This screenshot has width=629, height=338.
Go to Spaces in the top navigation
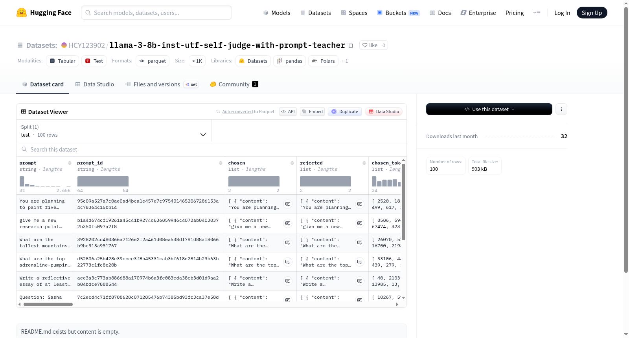pos(354,13)
